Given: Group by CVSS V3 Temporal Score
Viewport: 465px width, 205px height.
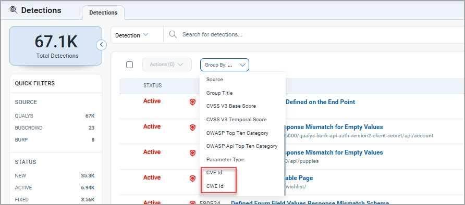Looking at the screenshot, I should coord(236,120).
